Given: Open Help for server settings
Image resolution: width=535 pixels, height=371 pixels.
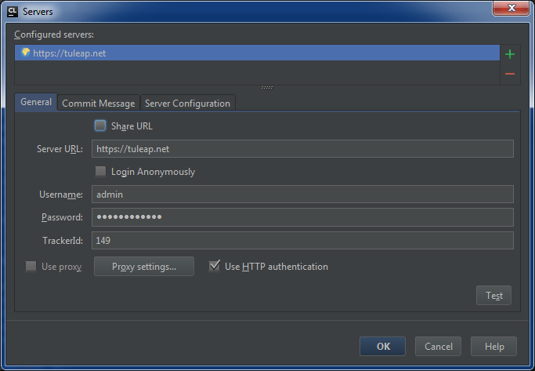Looking at the screenshot, I should [x=493, y=346].
